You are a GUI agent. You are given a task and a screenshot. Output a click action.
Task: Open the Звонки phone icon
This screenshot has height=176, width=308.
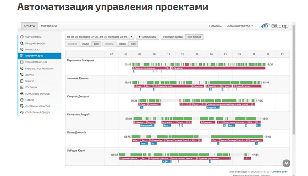21,75
